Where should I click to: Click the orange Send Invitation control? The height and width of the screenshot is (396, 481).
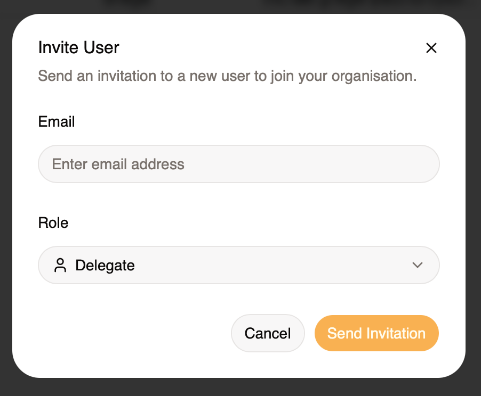pyautogui.click(x=376, y=333)
